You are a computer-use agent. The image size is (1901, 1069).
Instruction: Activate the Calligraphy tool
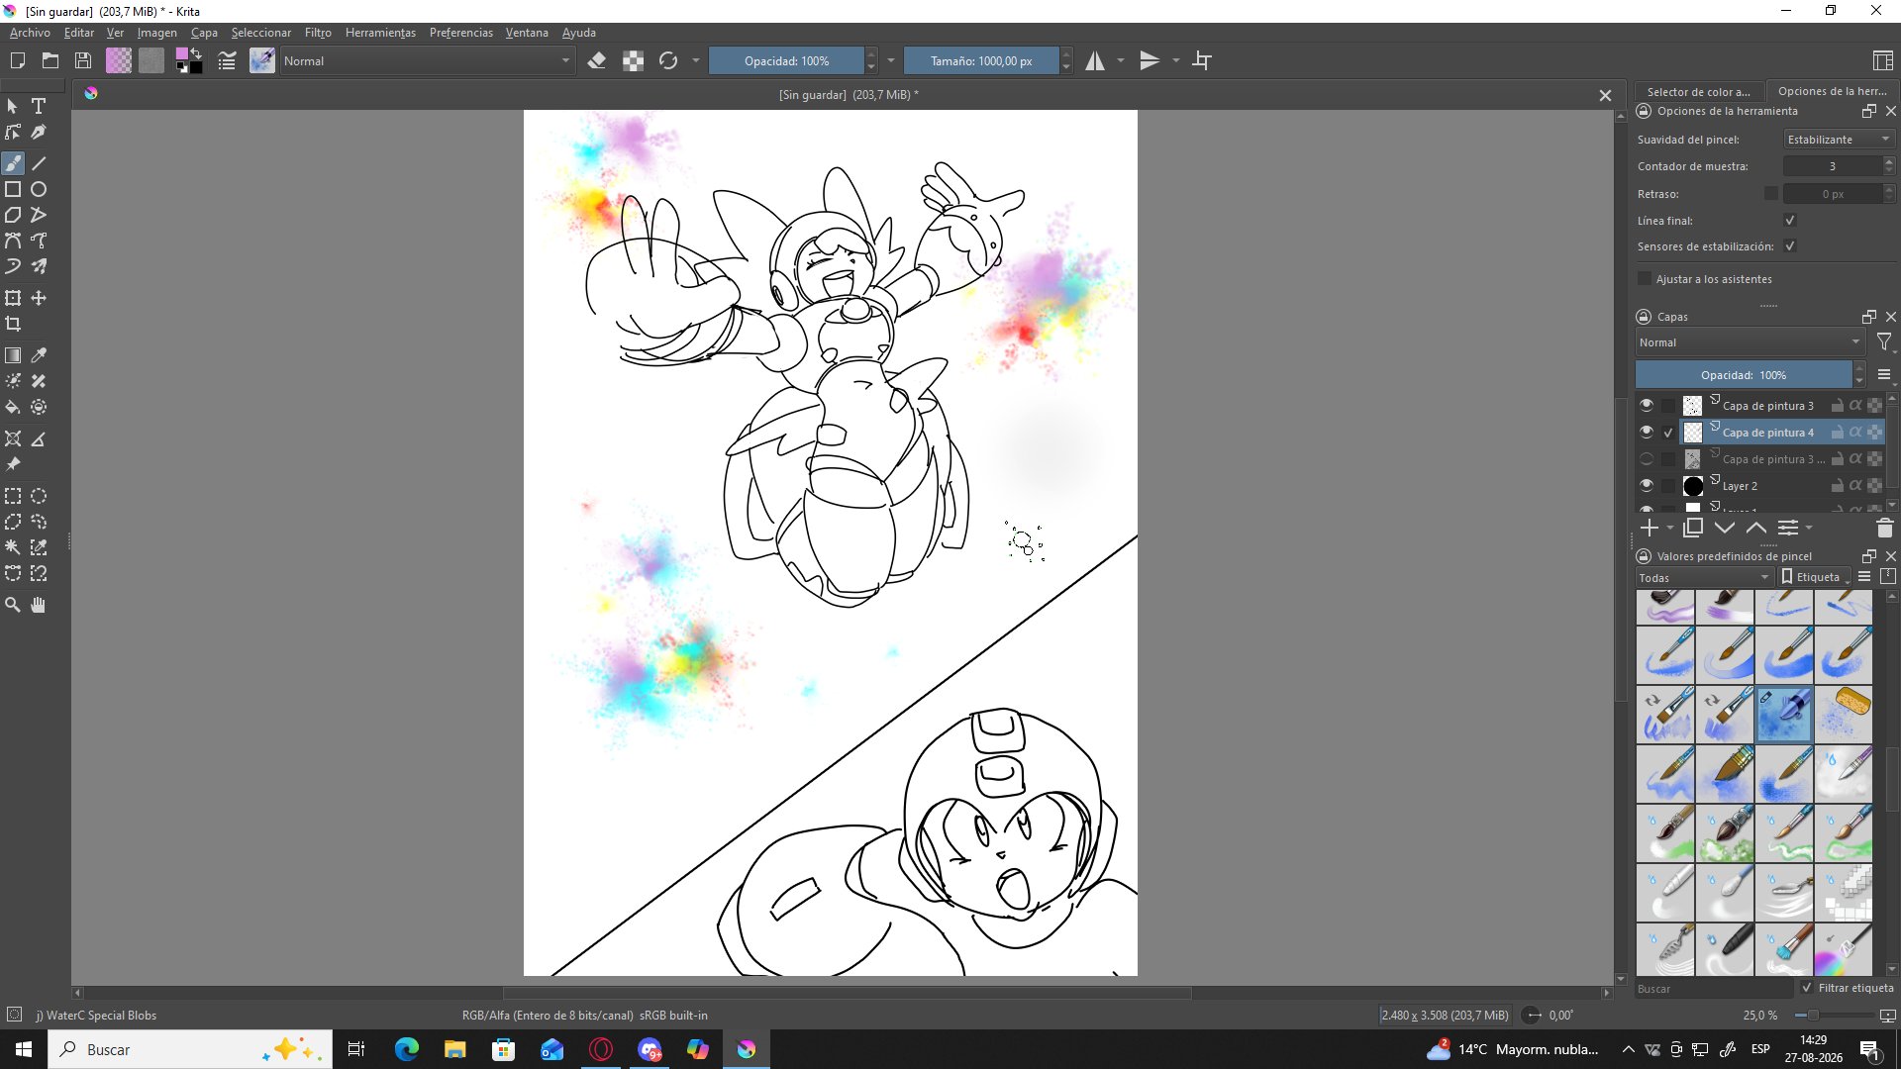coord(39,132)
